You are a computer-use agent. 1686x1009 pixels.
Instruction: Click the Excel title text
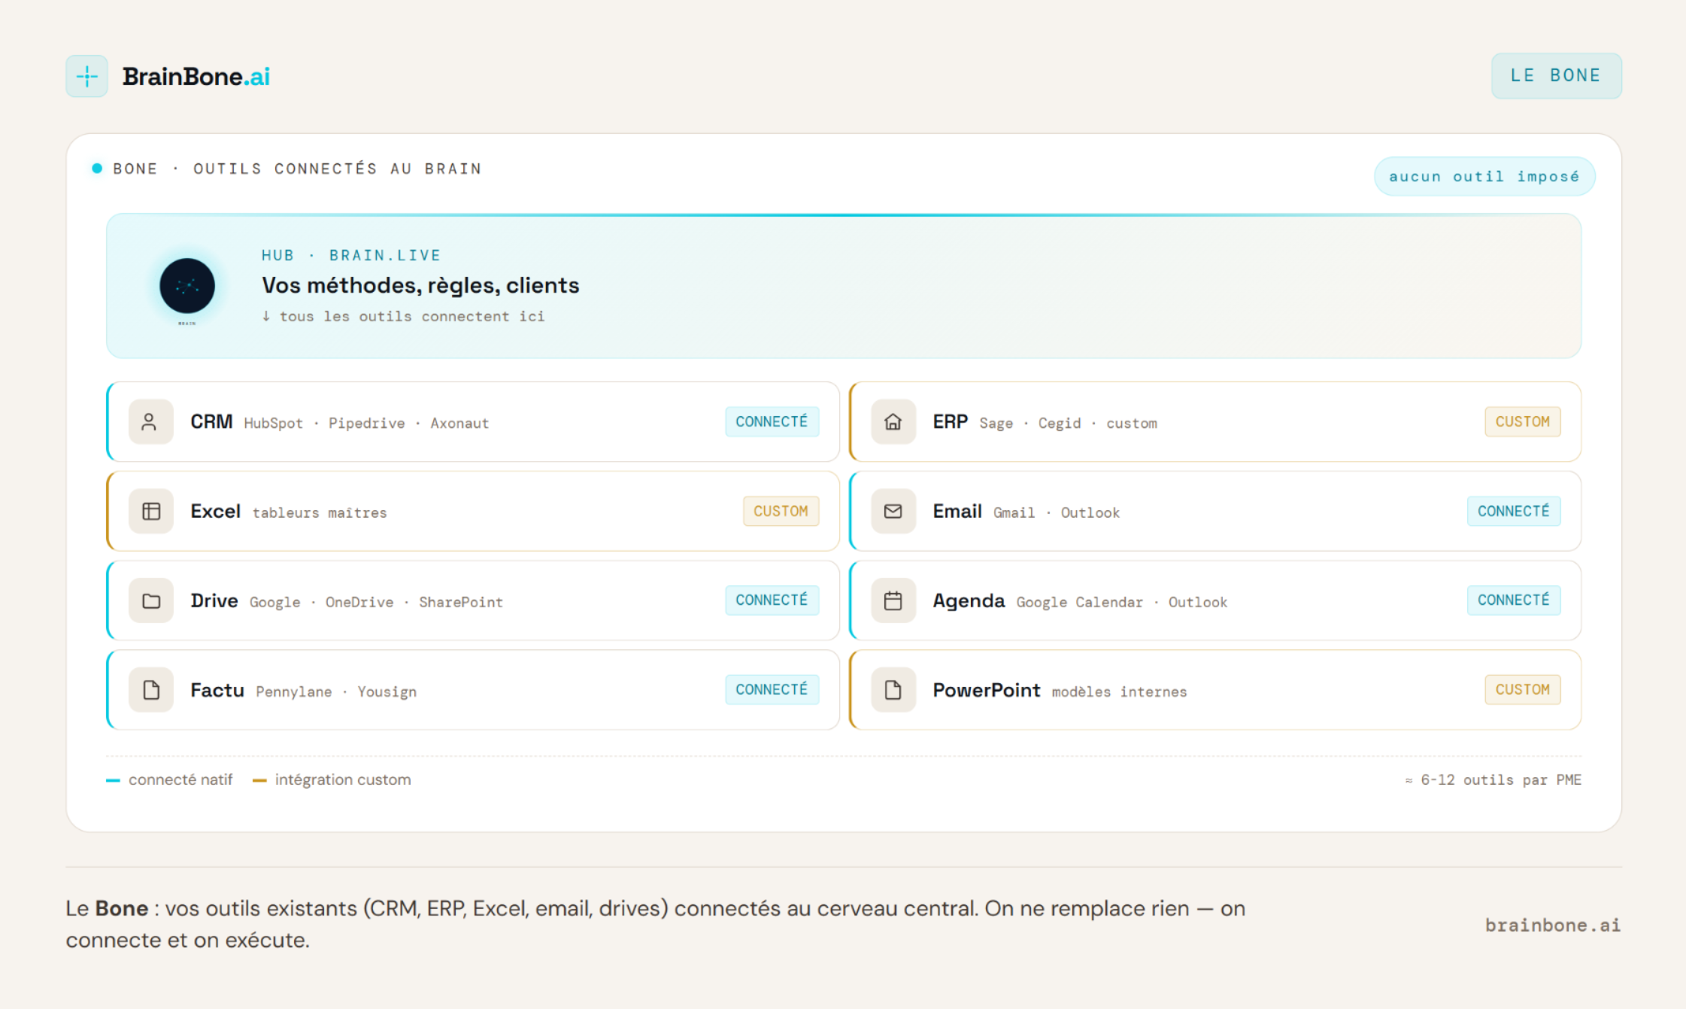pyautogui.click(x=215, y=511)
